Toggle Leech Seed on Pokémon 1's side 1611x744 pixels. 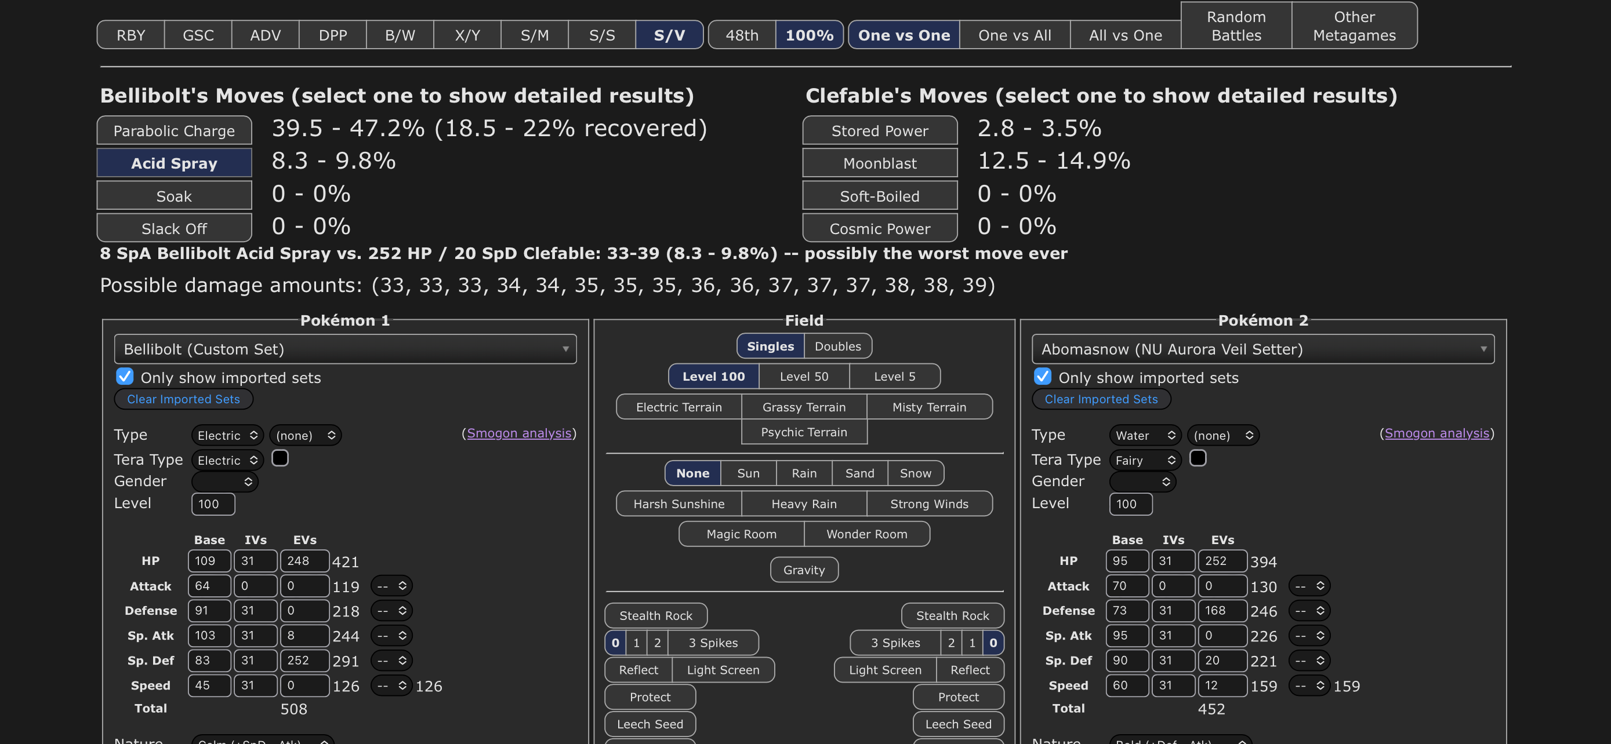tap(650, 724)
